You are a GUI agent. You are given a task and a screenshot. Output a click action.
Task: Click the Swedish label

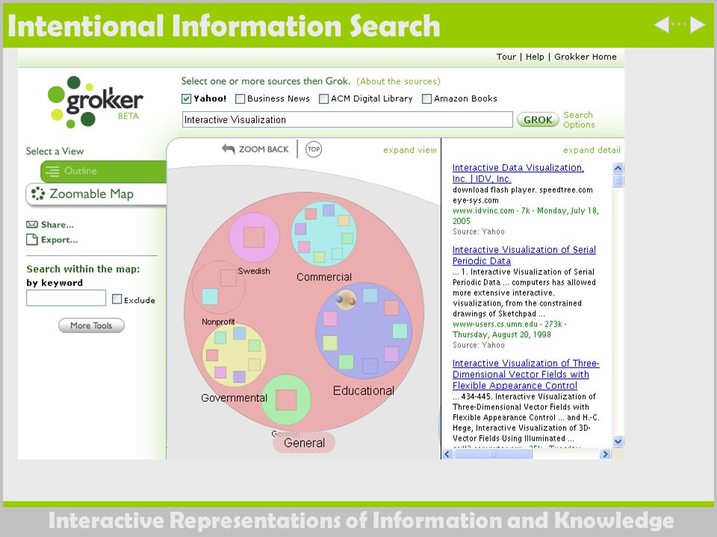point(254,271)
